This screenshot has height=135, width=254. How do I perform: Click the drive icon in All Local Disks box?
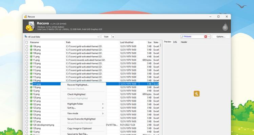(26, 37)
